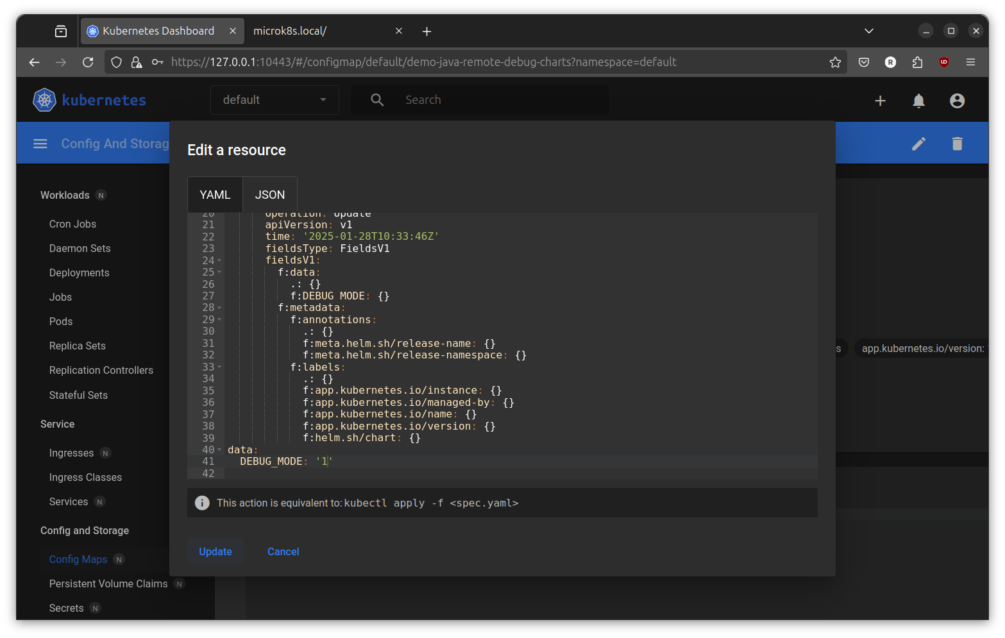Open Ingress Classes in sidebar

[x=85, y=477]
